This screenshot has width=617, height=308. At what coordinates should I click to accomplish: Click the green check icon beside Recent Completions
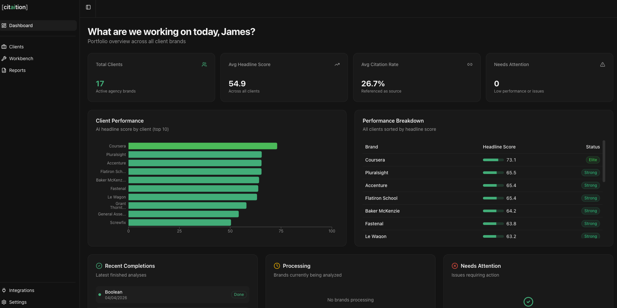tap(99, 266)
